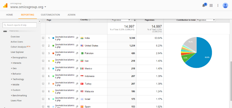Open the www.omicsgroup.org property dropdown
This screenshot has width=232, height=108.
[x=28, y=7]
